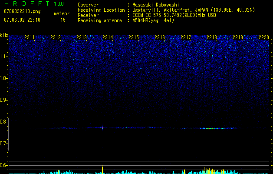Select the version number 1.00
The width and height of the screenshot is (273, 174).
tap(59, 3)
